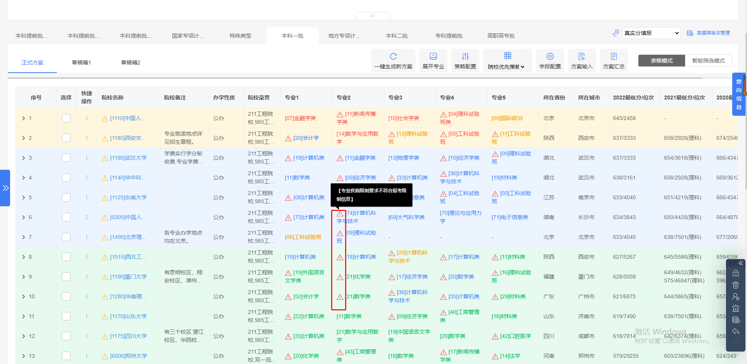Check the checkbox for row 1 中国人民大学
747x364 pixels.
[x=66, y=118]
